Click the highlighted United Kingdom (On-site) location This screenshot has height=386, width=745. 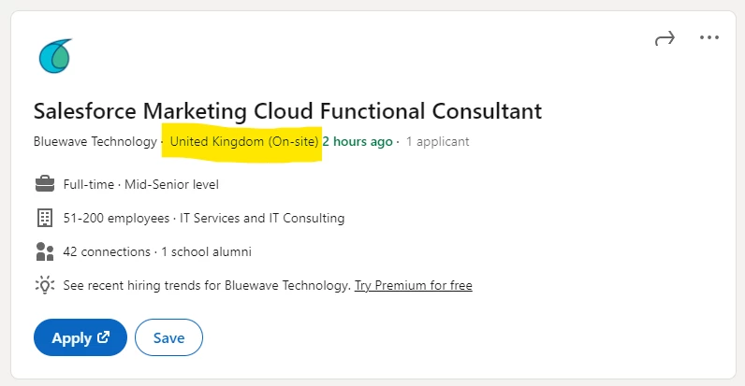(x=244, y=141)
